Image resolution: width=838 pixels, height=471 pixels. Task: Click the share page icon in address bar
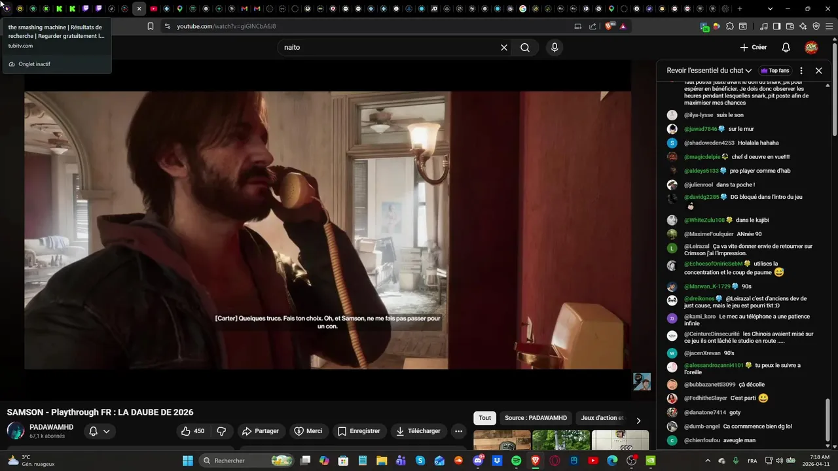(x=592, y=26)
